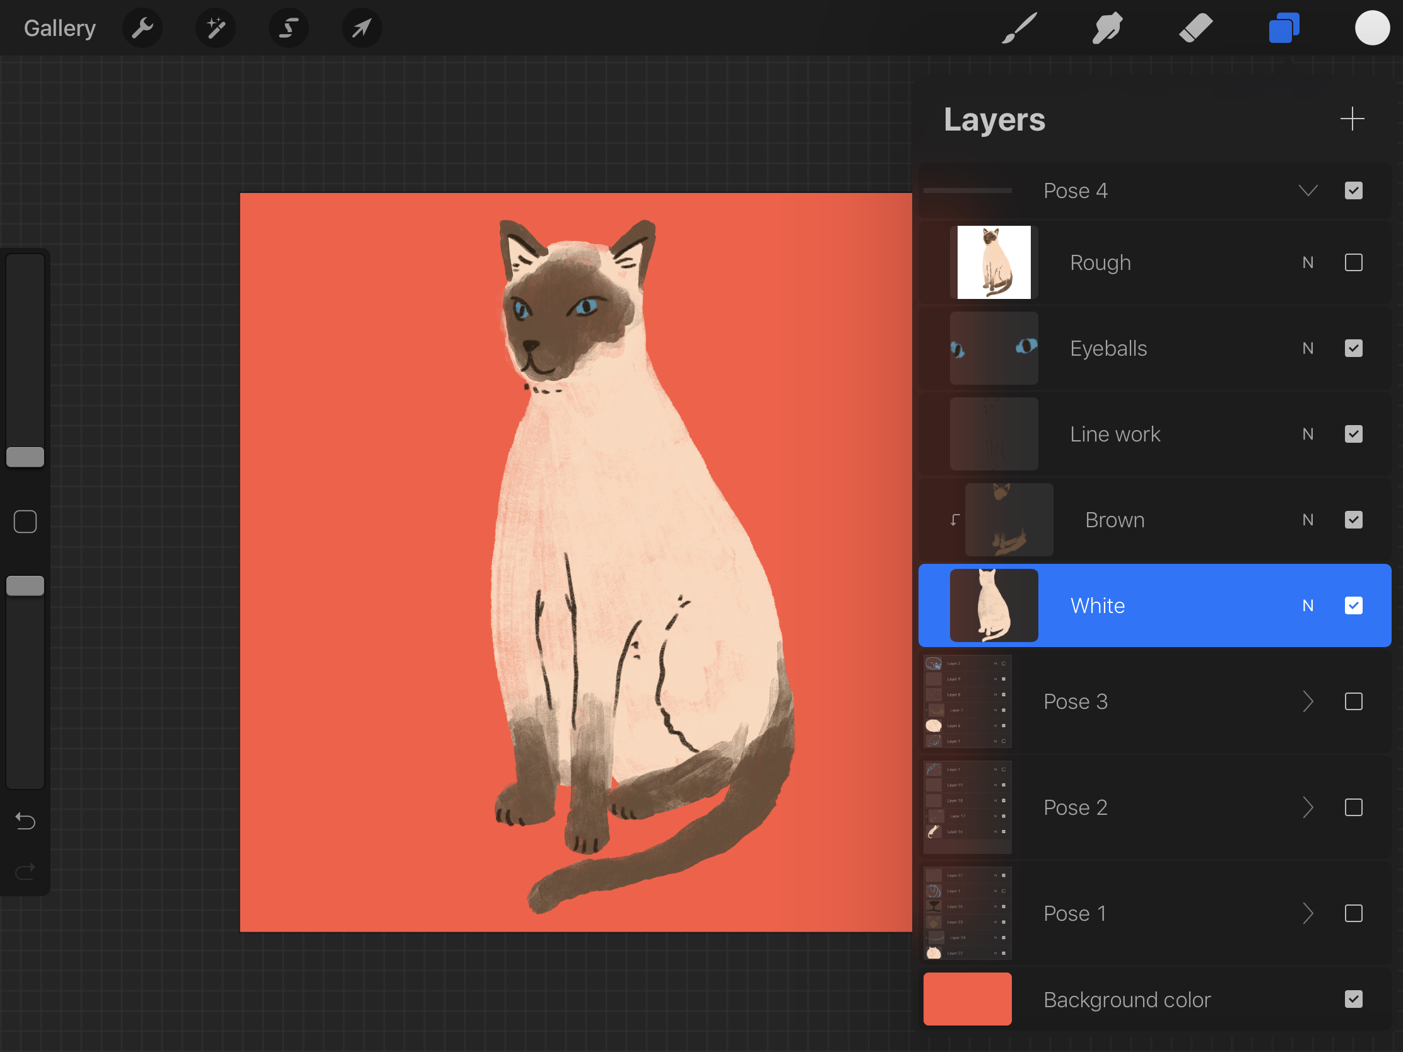Image resolution: width=1403 pixels, height=1052 pixels.
Task: Open the Adjustments magic wand menu
Action: tap(216, 28)
